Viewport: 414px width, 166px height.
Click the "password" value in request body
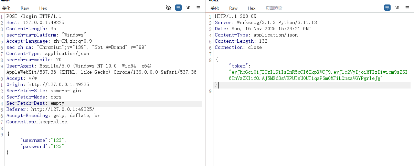[x=57, y=147]
